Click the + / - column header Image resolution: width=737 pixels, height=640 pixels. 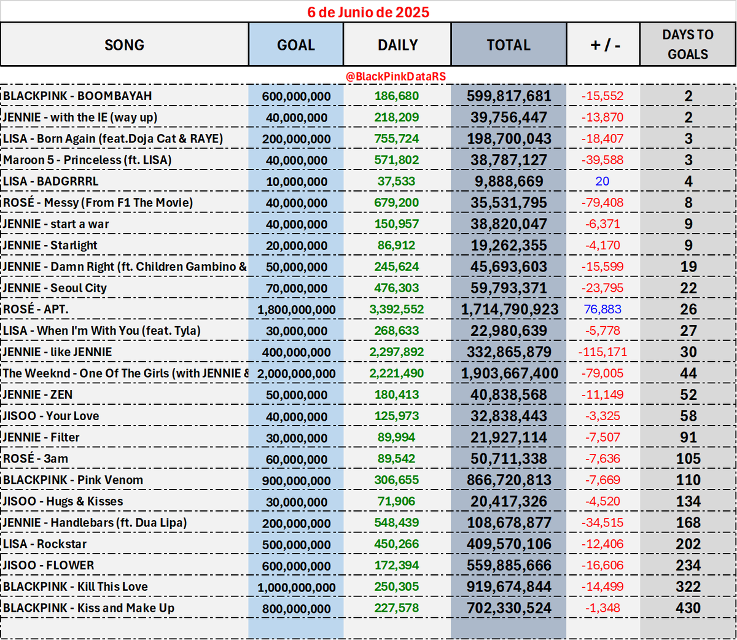(603, 45)
